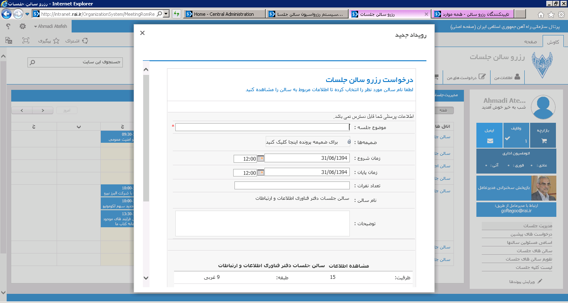Image resolution: width=568 pixels, height=303 pixels.
Task: Open the بازارچه shopping cart tile
Action: coord(543,135)
